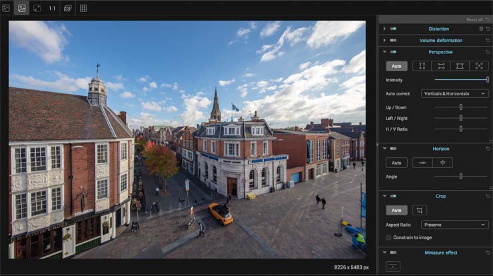Expand the Distortion panel
This screenshot has width=493, height=276.
coord(384,29)
